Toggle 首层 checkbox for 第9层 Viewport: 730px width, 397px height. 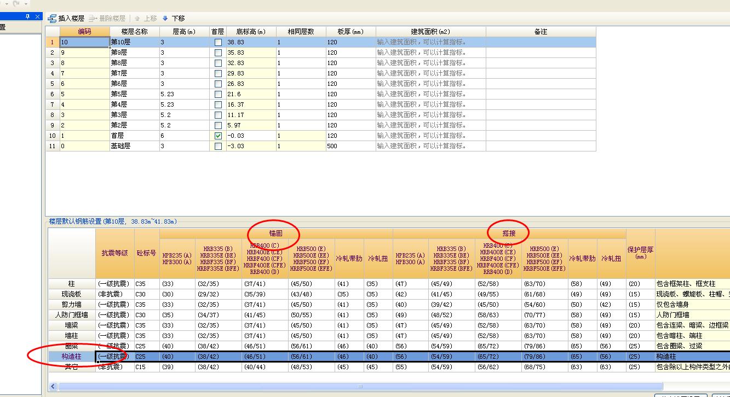pos(218,52)
